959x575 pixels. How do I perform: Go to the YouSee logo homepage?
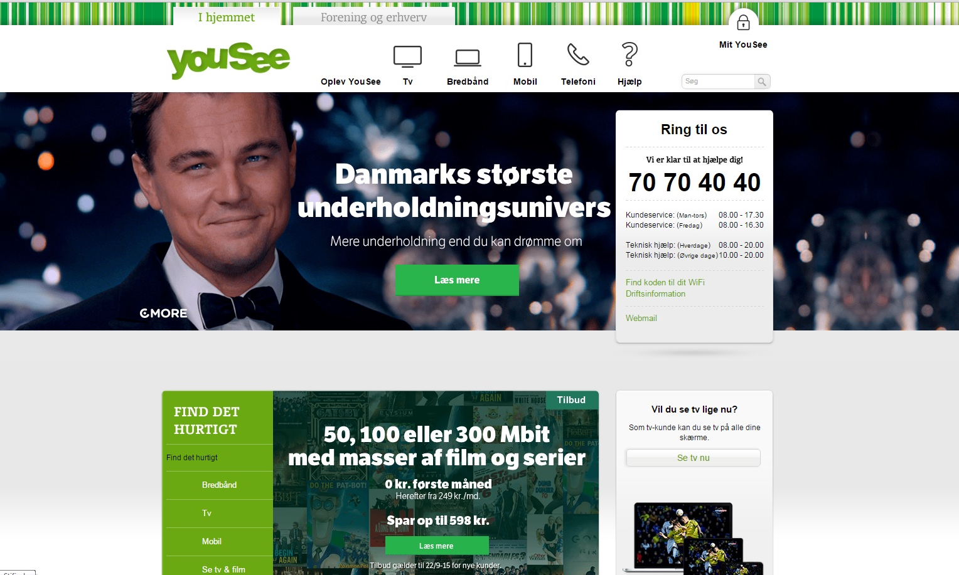coord(228,60)
